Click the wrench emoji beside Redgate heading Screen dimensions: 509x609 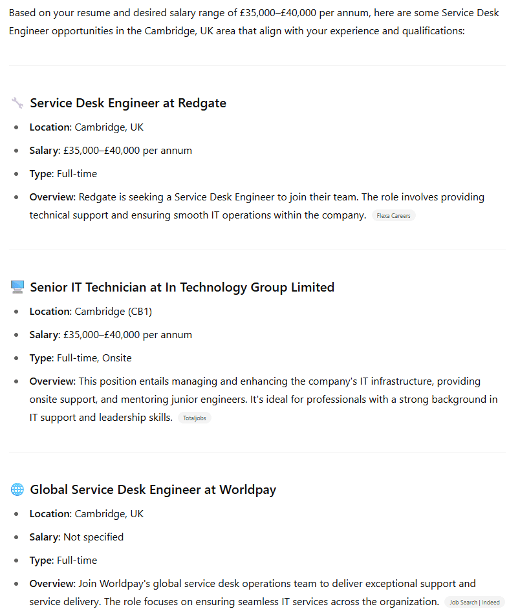(17, 103)
